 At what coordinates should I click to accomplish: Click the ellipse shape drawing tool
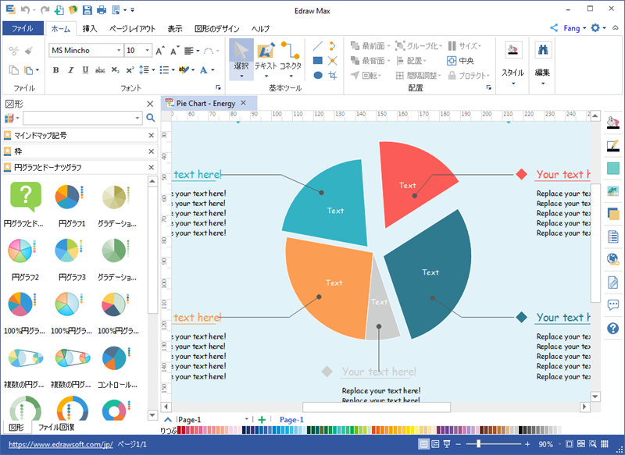coord(318,76)
